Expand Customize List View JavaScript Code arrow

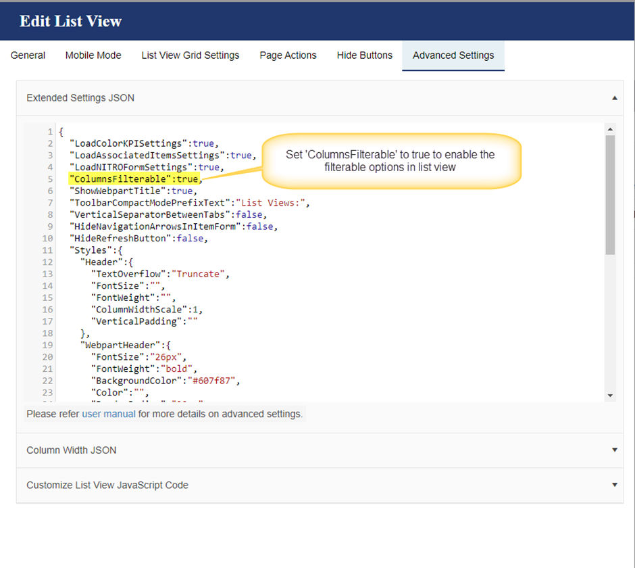614,485
